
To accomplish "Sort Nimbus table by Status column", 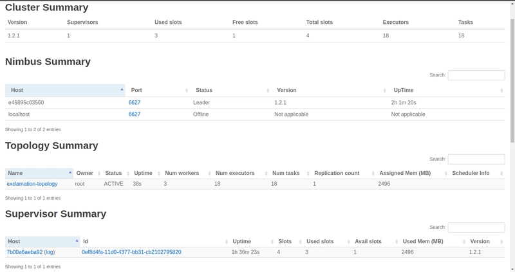I will (x=230, y=91).
